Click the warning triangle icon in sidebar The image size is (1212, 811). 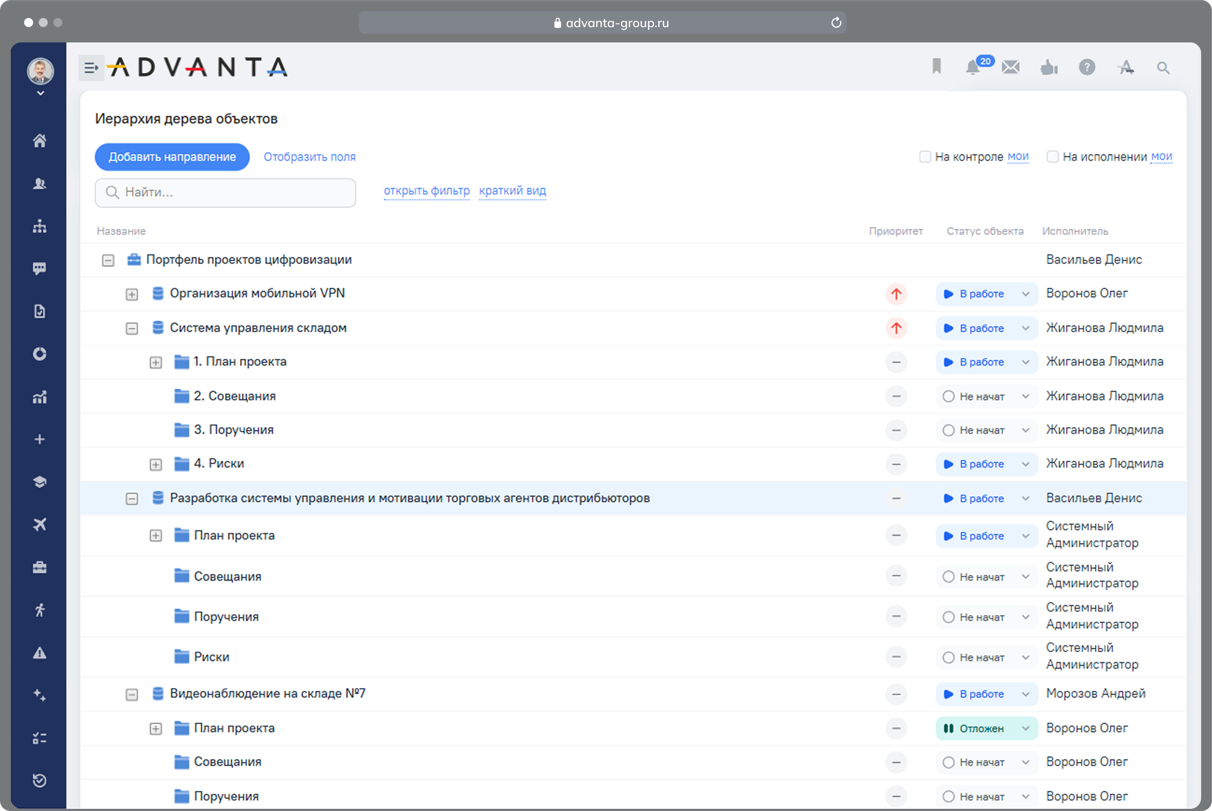tap(40, 653)
